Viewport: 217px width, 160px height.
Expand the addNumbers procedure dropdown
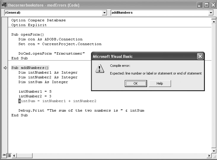pyautogui.click(x=211, y=13)
